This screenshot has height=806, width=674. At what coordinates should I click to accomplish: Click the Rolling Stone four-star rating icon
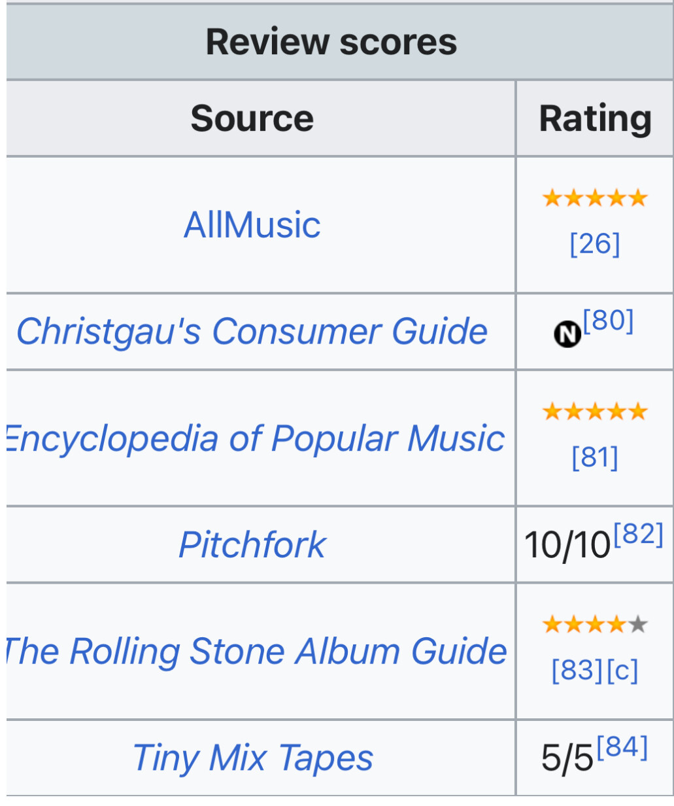point(594,625)
